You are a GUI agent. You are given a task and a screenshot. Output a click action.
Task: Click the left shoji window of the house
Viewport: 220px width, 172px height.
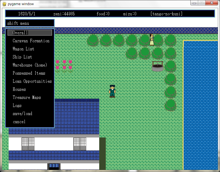point(28,144)
